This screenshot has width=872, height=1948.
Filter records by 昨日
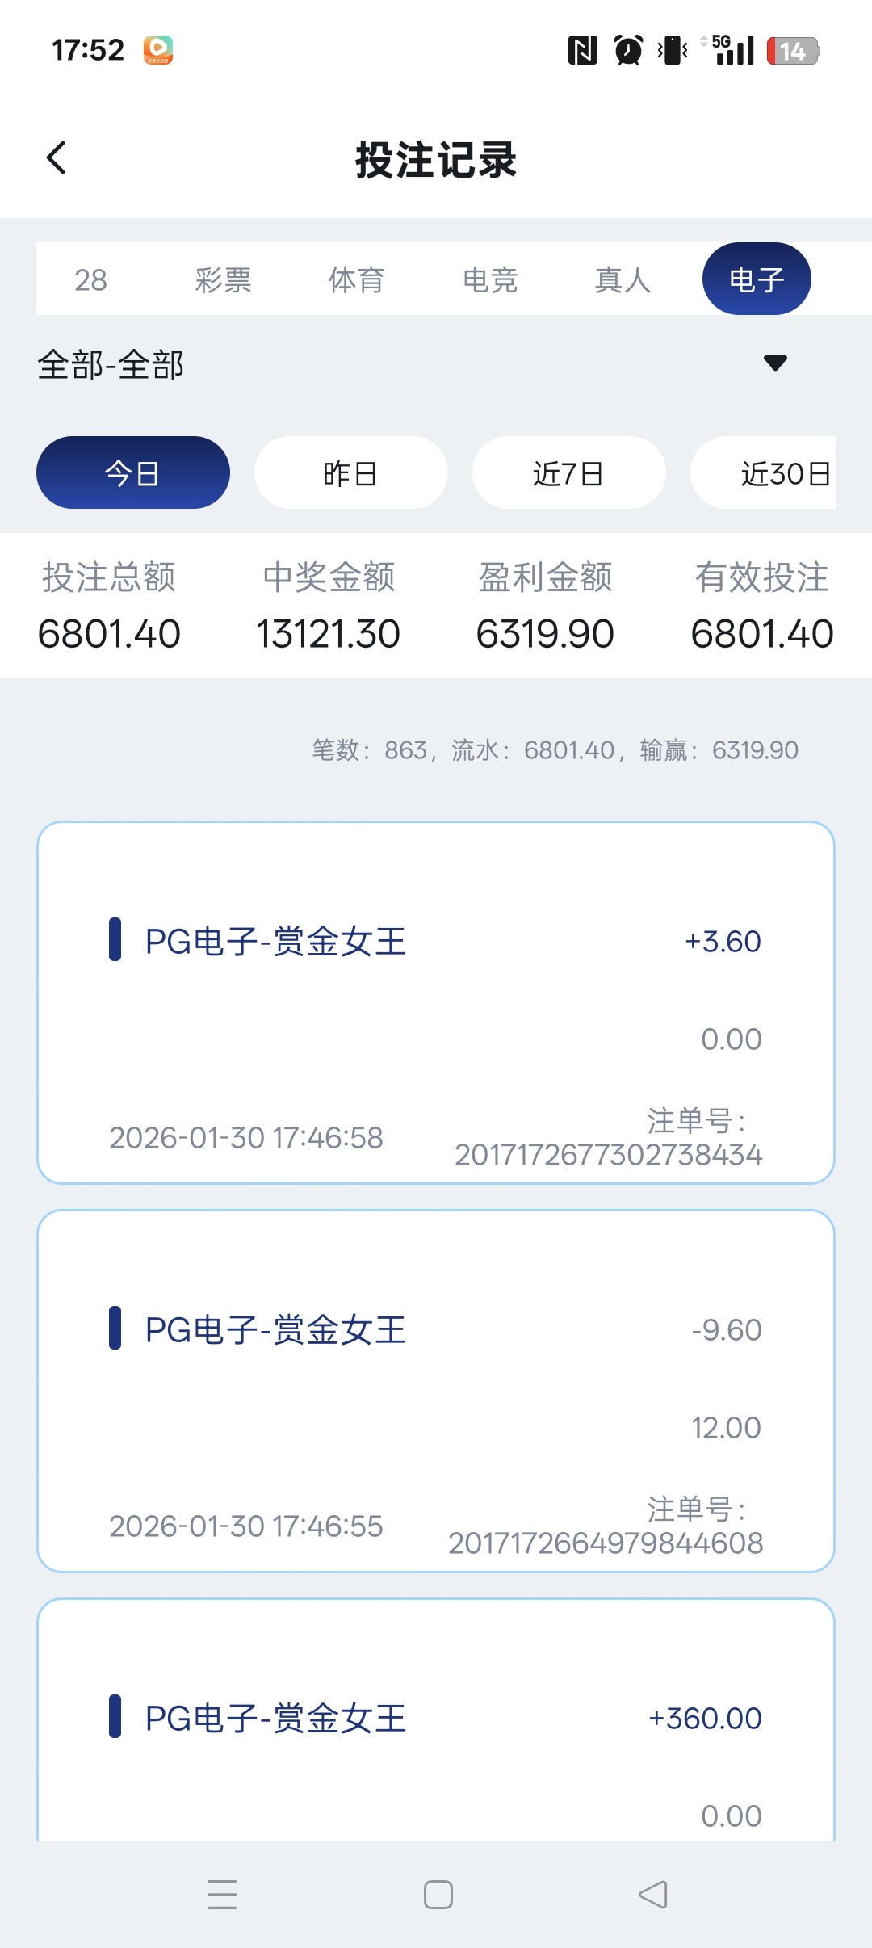coord(350,473)
